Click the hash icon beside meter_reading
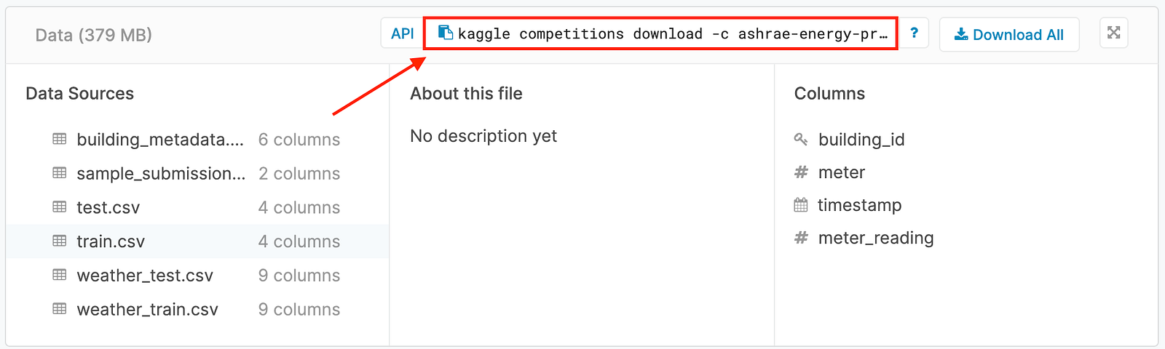 (801, 238)
